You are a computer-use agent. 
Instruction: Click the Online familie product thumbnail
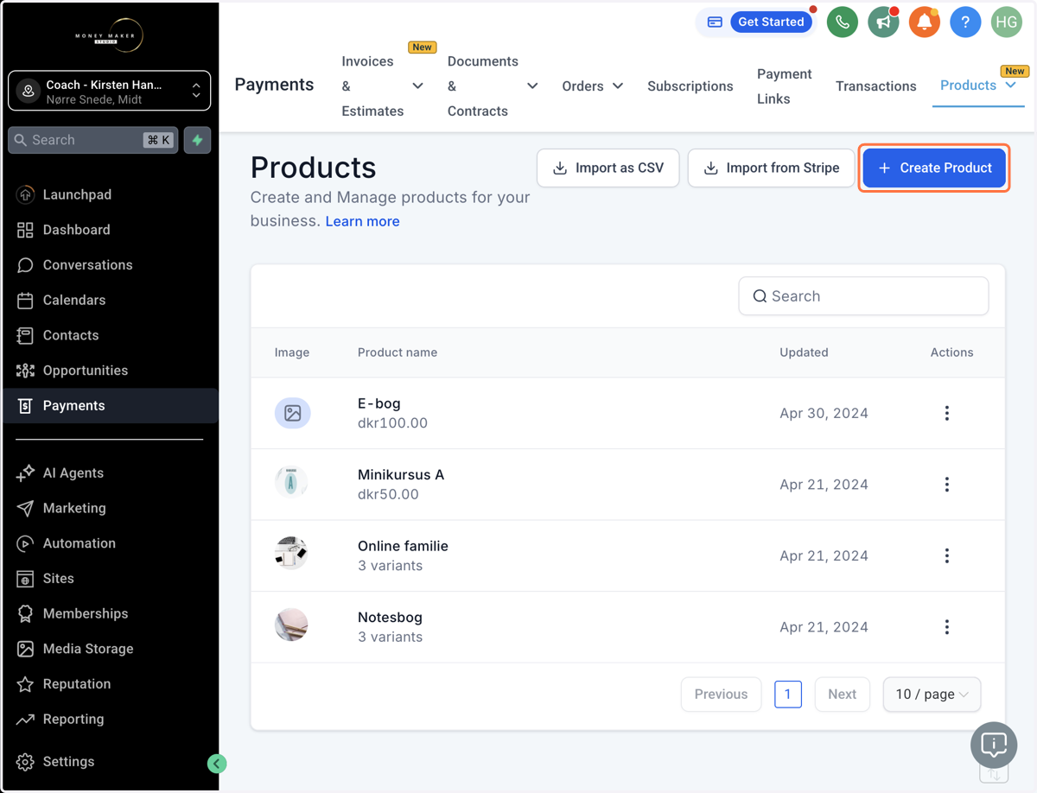[291, 554]
